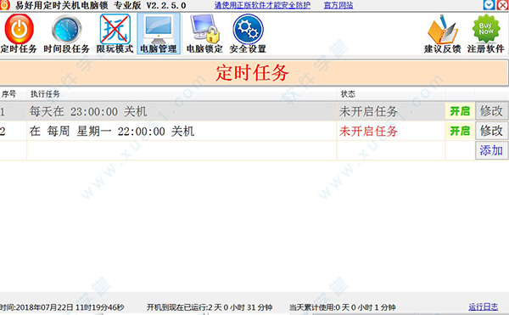Image resolution: width=509 pixels, height=315 pixels.
Task: Open the title bar dropdown arrow button
Action: point(489,4)
